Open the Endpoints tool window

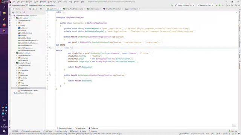point(93,131)
